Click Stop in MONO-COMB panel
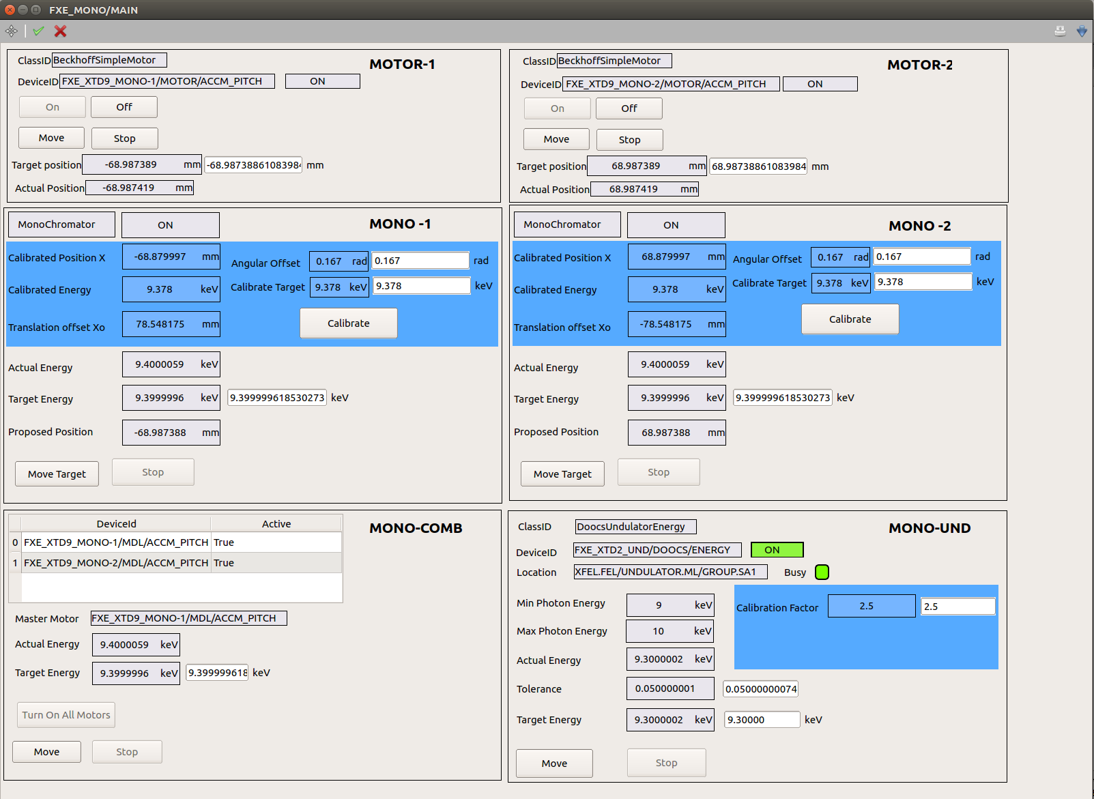The image size is (1094, 799). pyautogui.click(x=127, y=752)
